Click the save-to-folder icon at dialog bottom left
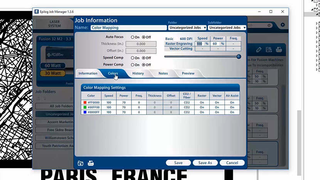This screenshot has height=180, width=320. tap(80, 163)
